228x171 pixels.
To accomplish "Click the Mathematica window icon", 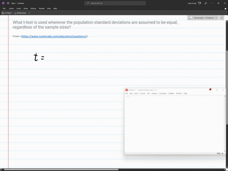I will (126, 90).
